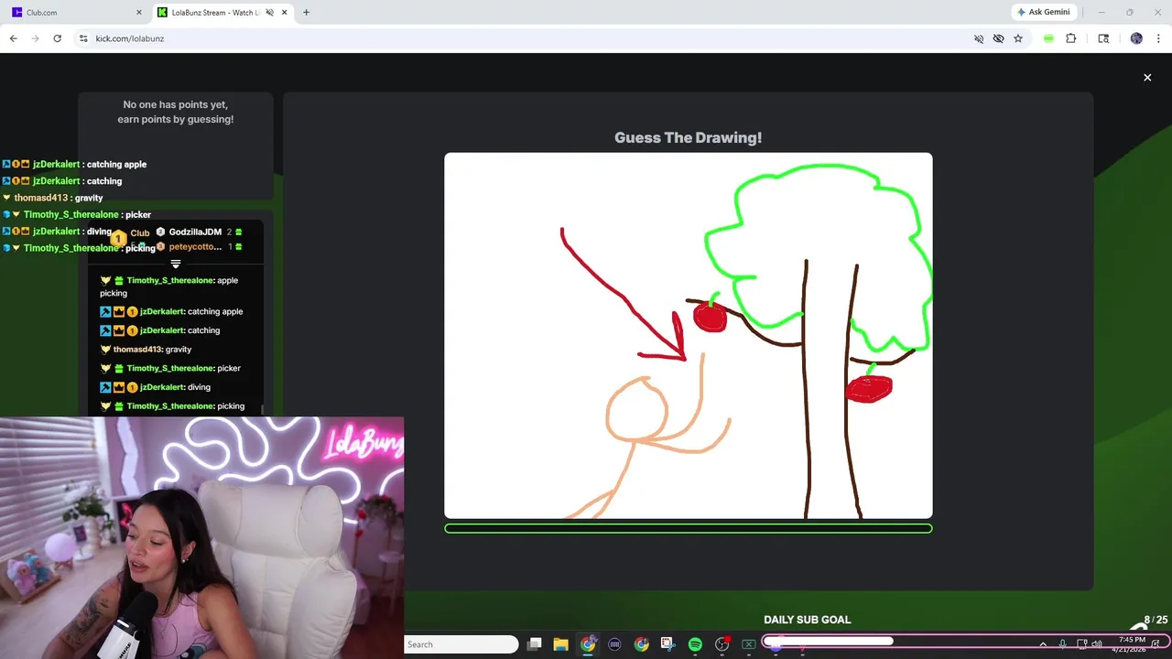
Task: Click the Windows taskbar Search box
Action: [x=462, y=644]
